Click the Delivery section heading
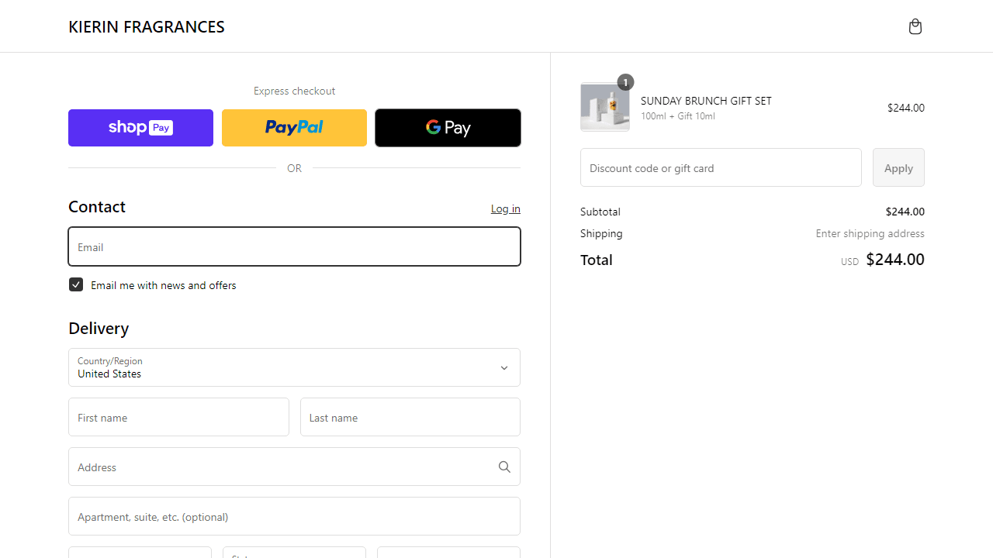This screenshot has height=558, width=993. 99,329
